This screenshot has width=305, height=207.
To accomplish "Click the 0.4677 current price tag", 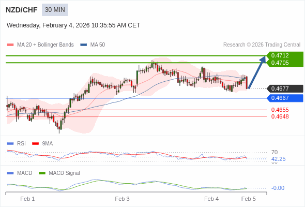I will [285, 88].
